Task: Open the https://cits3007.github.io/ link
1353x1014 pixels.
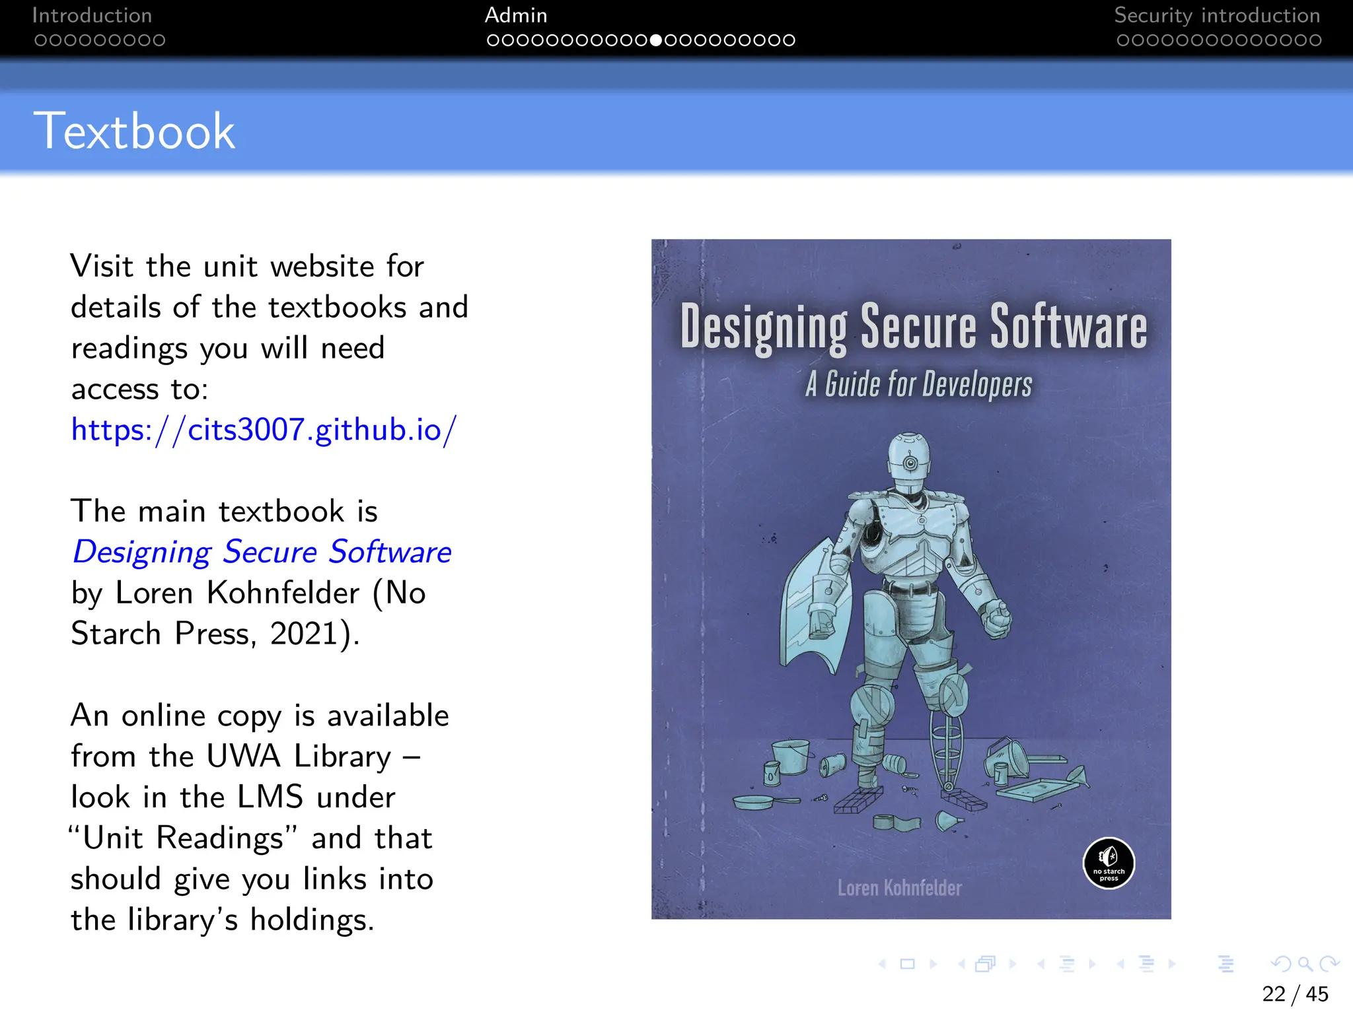Action: 264,430
